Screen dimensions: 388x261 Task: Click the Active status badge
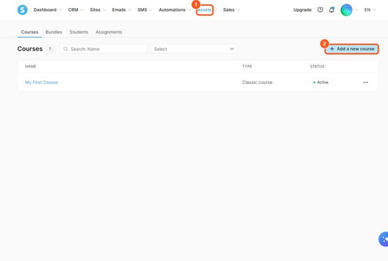[321, 82]
